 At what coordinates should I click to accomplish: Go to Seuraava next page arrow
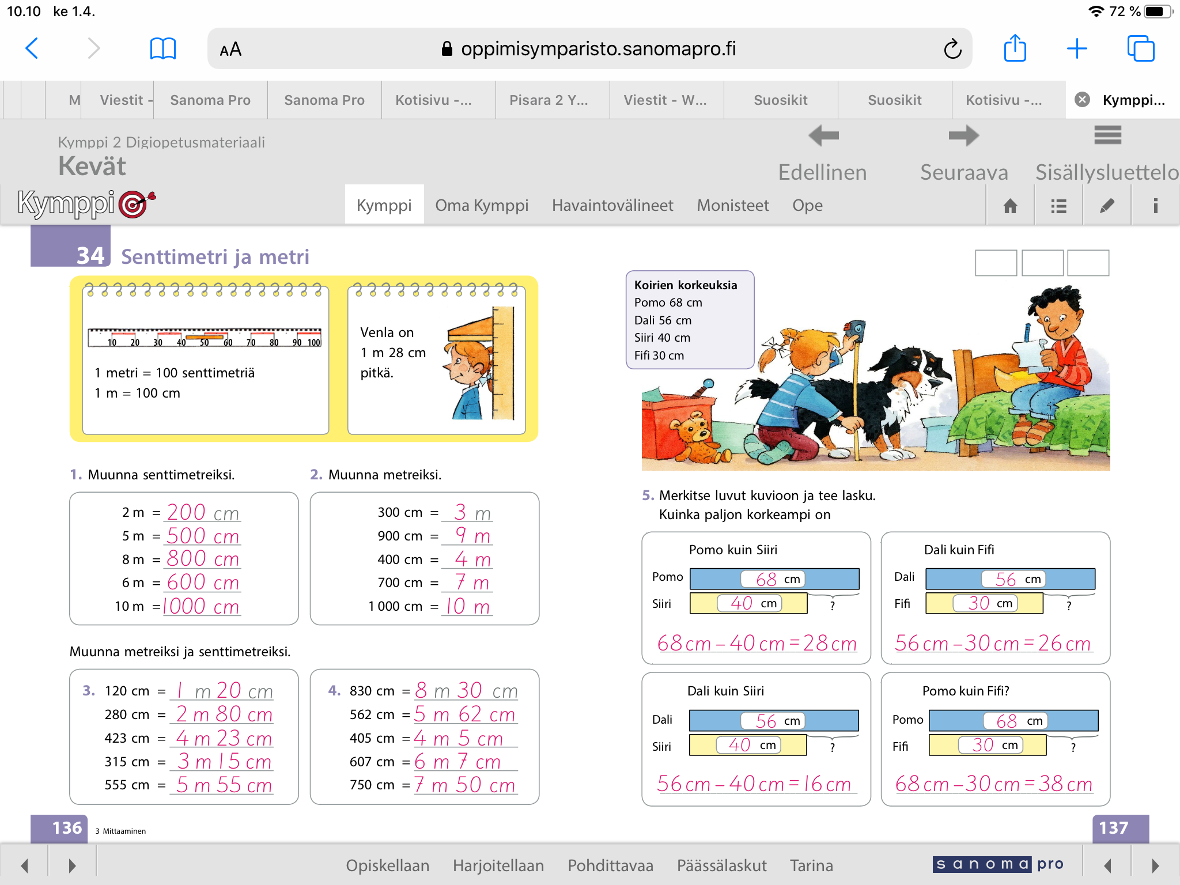coord(963,137)
